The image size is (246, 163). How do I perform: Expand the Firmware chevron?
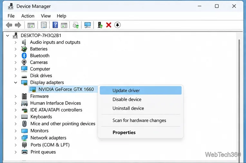point(15,96)
